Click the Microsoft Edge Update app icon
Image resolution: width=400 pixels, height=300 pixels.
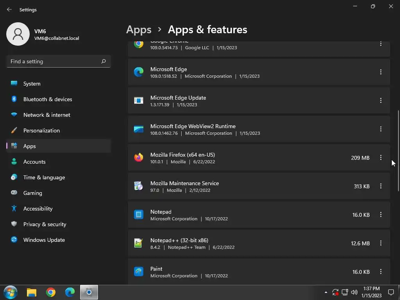[x=139, y=100]
